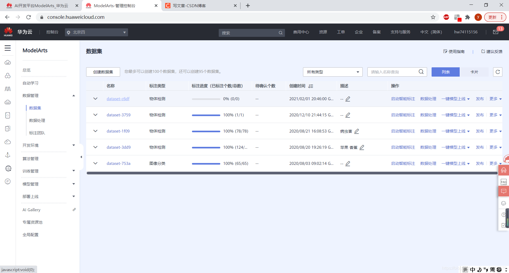Switch to list view 列表
The image size is (509, 273).
(445, 72)
